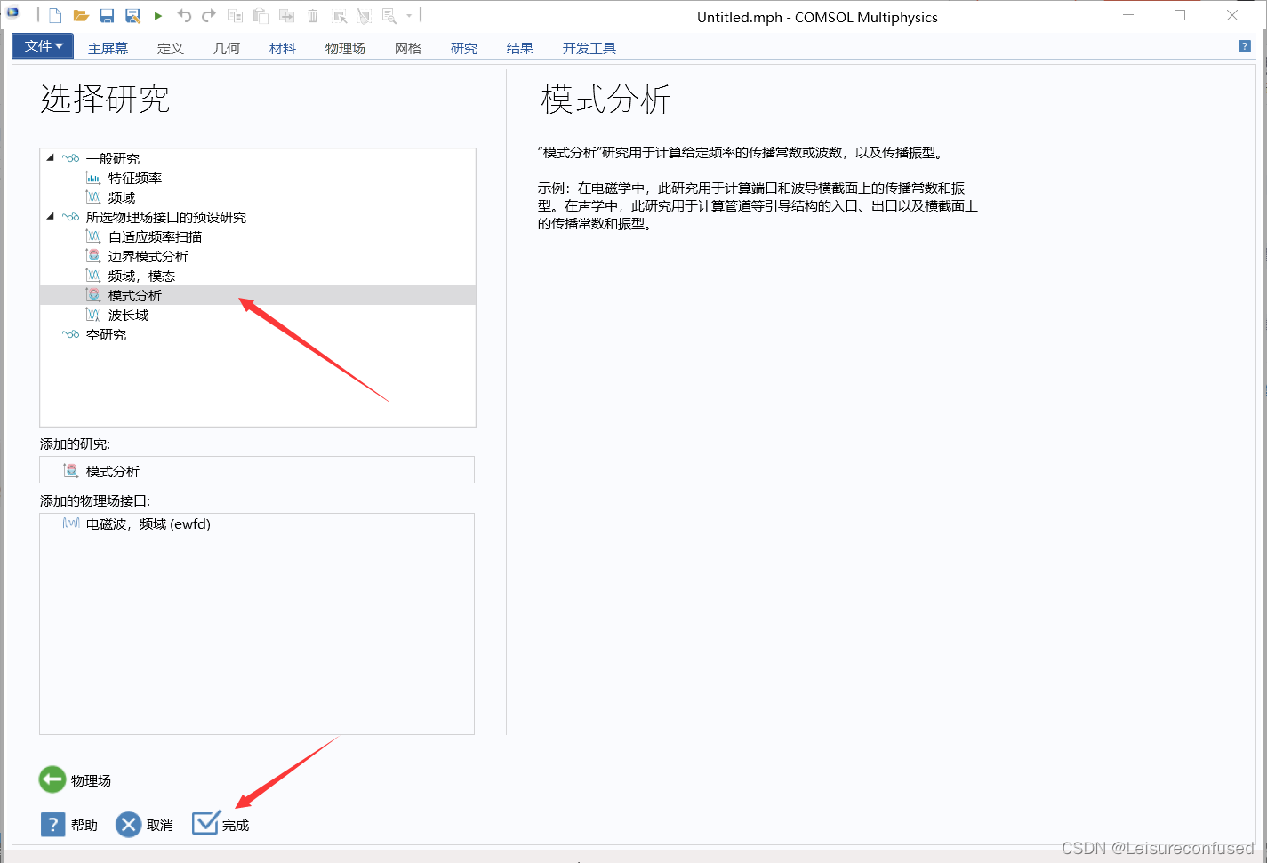
Task: Switch to the 物理场 ribbon tab
Action: click(345, 48)
